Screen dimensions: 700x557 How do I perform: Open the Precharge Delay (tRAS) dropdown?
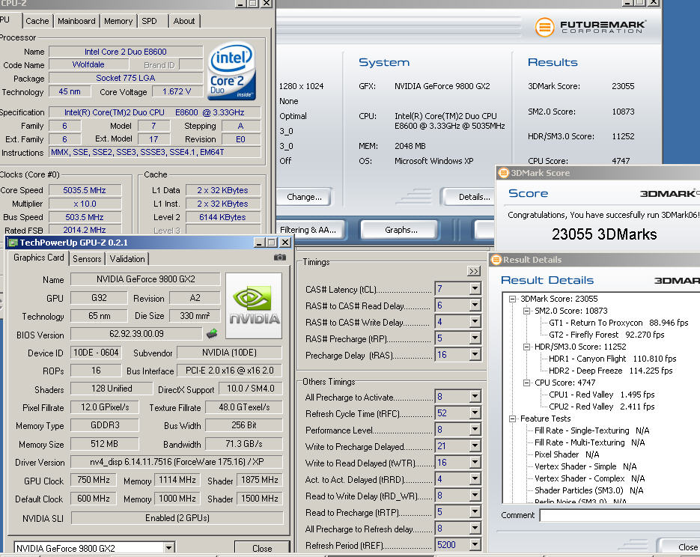click(475, 355)
